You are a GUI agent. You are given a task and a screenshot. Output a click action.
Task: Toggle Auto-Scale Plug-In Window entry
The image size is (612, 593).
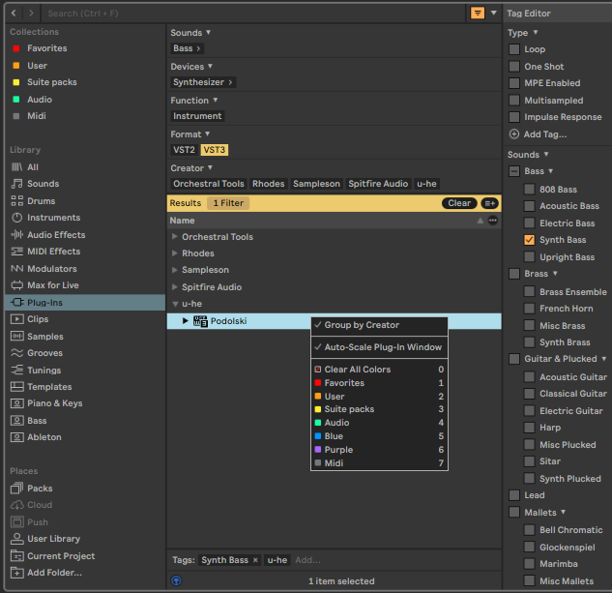[x=379, y=347]
